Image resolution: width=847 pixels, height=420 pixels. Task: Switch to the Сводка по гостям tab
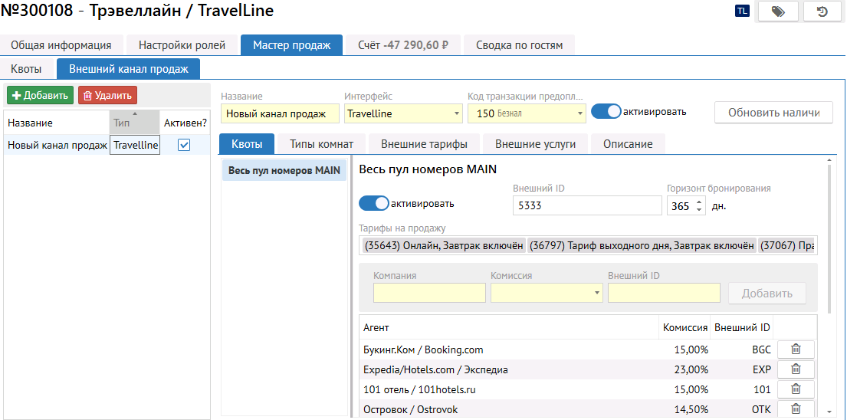pyautogui.click(x=519, y=45)
